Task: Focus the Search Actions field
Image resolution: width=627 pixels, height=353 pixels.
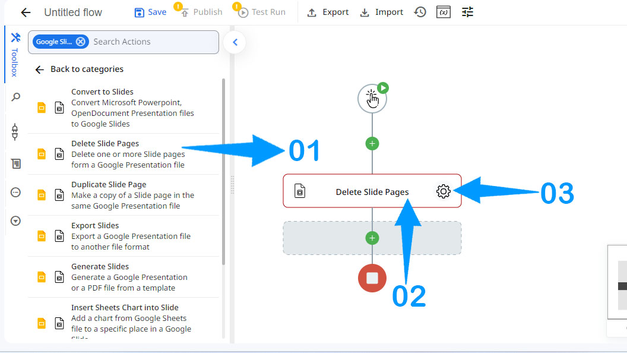Action: (x=154, y=42)
